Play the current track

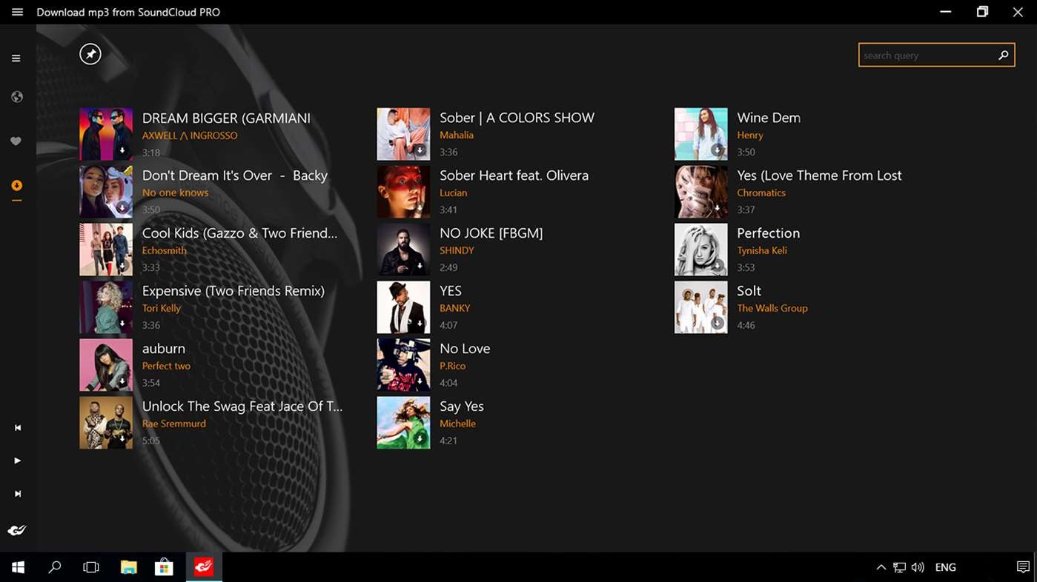(17, 461)
